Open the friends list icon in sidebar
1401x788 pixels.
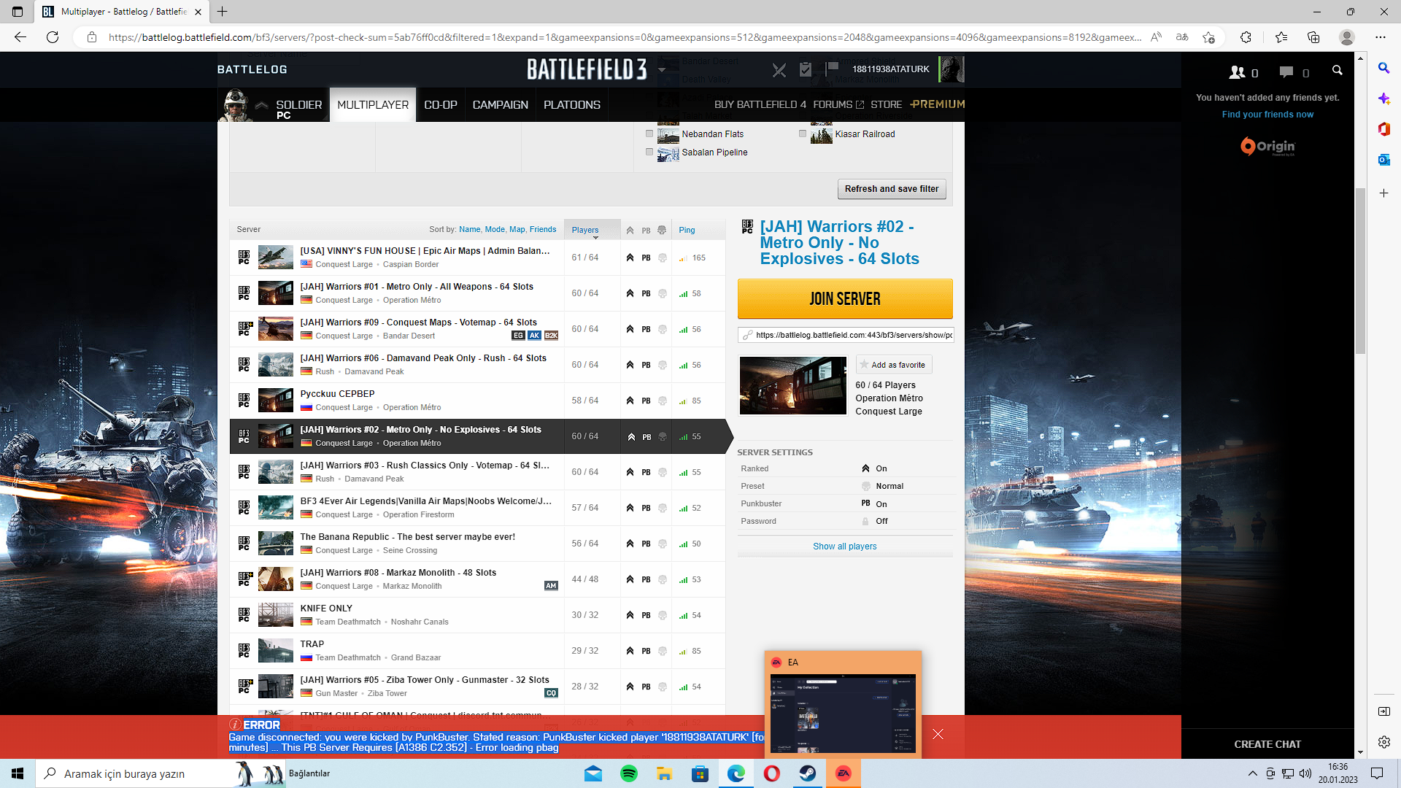click(1238, 72)
